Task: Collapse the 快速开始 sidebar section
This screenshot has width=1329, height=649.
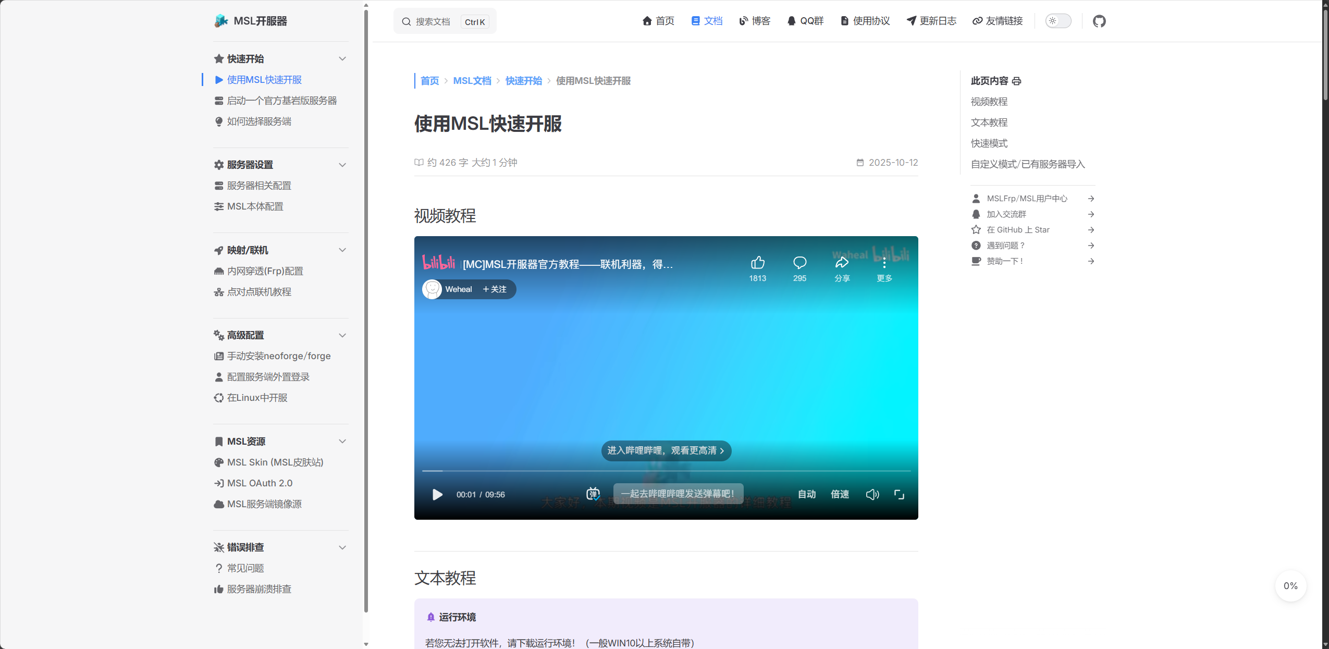Action: (342, 59)
